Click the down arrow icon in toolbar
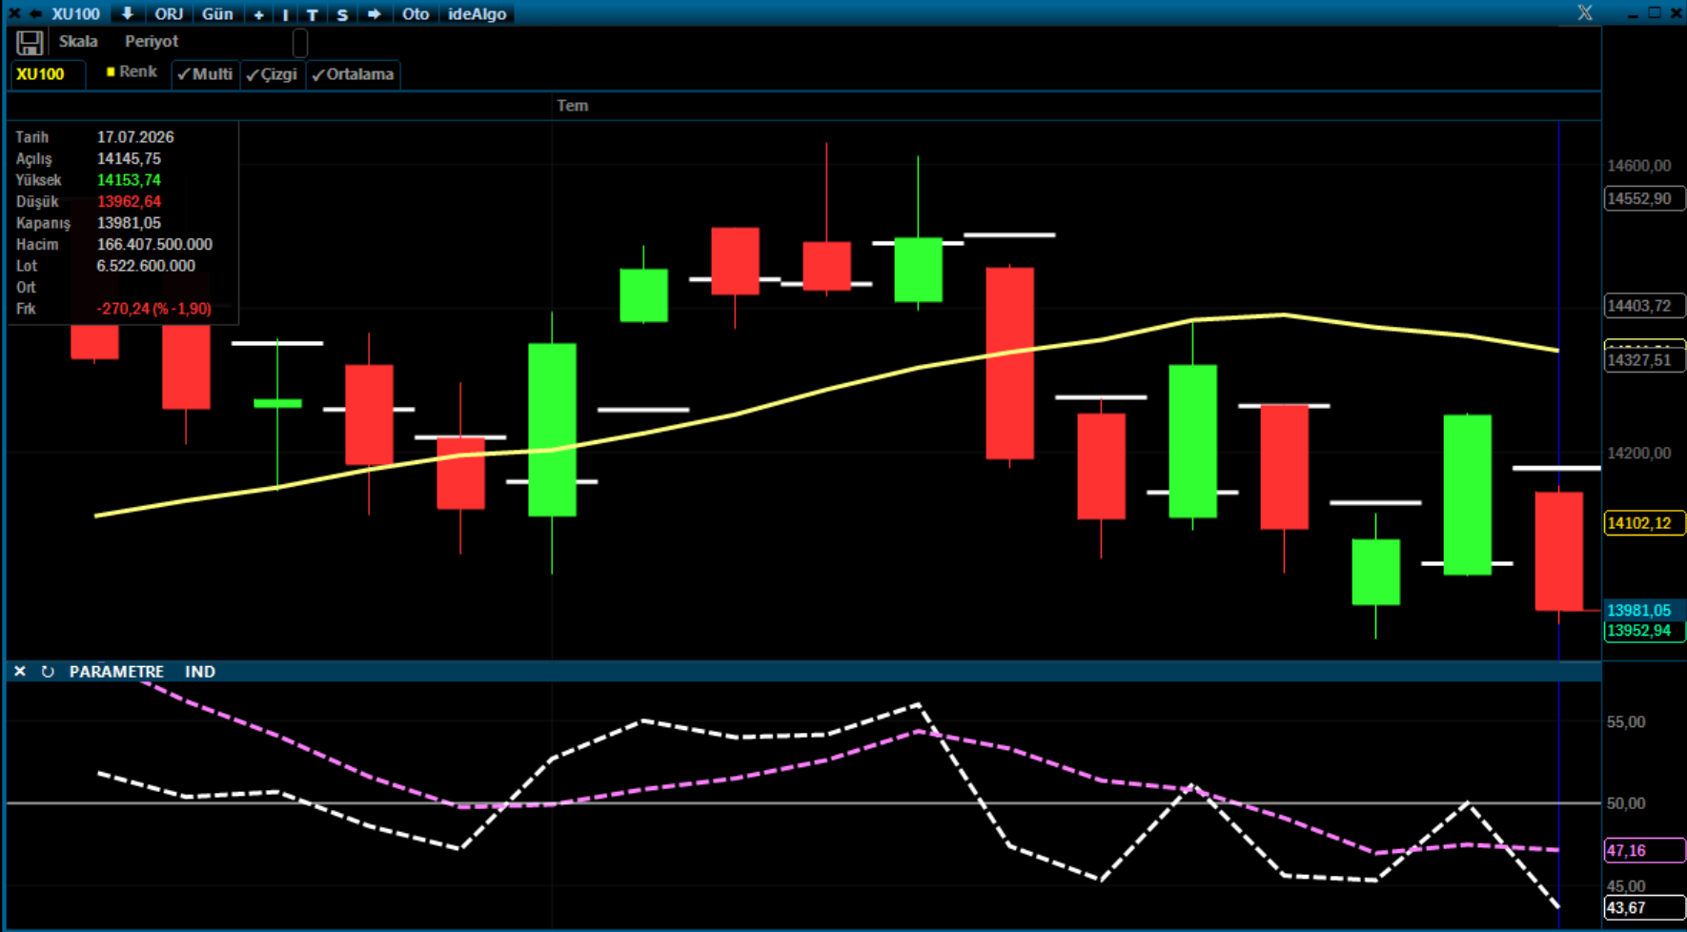Screen dimensions: 1687x932 [127, 13]
